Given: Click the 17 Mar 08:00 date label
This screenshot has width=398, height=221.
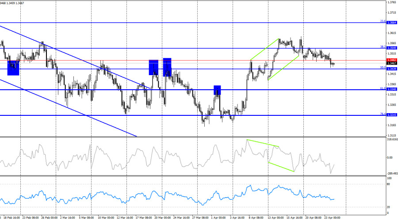Looking at the screenshot, I should (144, 218).
